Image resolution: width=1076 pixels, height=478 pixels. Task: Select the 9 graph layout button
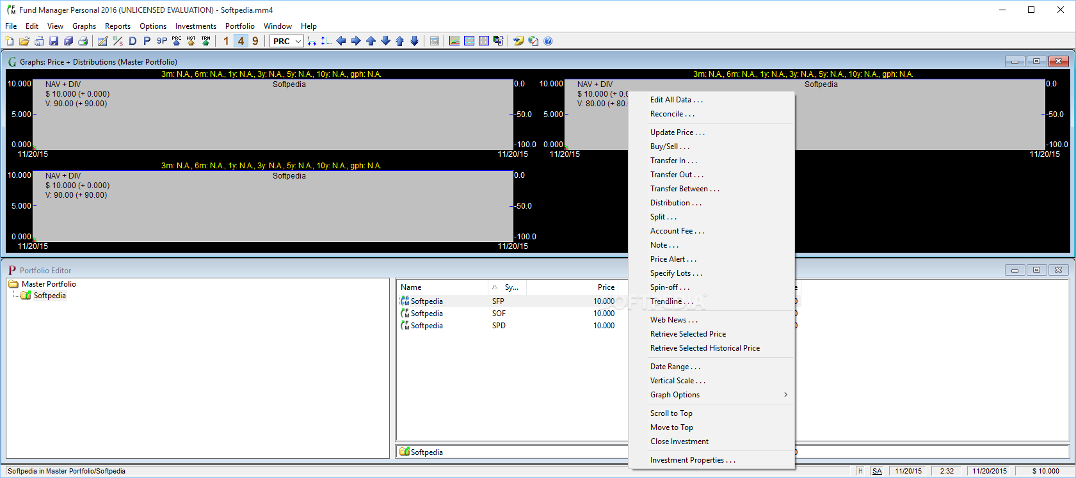255,41
